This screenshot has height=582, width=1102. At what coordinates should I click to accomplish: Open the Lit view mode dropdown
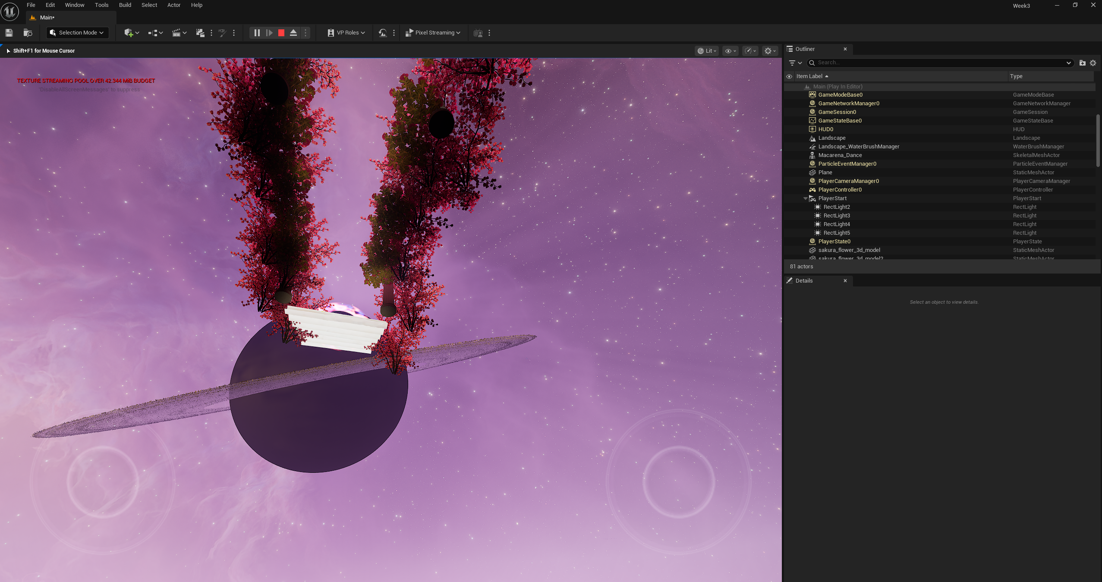[706, 50]
